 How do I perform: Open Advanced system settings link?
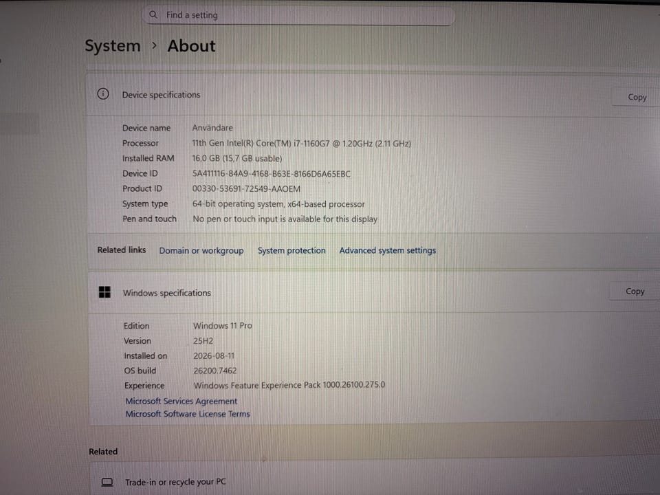[388, 250]
